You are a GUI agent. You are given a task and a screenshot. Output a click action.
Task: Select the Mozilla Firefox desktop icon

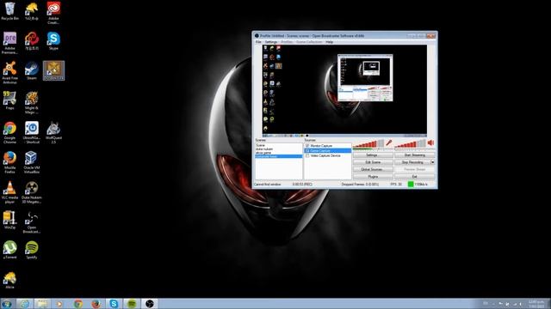coord(9,162)
